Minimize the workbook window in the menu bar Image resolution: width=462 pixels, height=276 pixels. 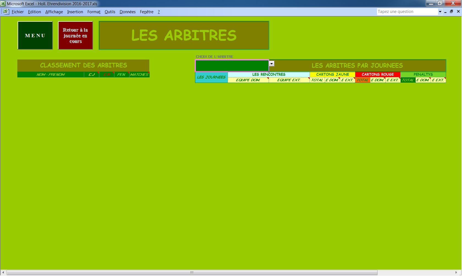click(445, 12)
